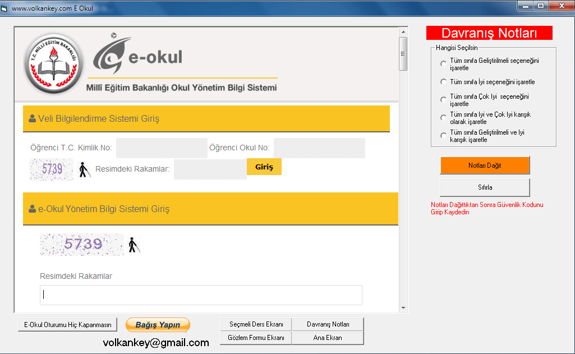Click the Yönetim section captcha image

click(x=82, y=244)
